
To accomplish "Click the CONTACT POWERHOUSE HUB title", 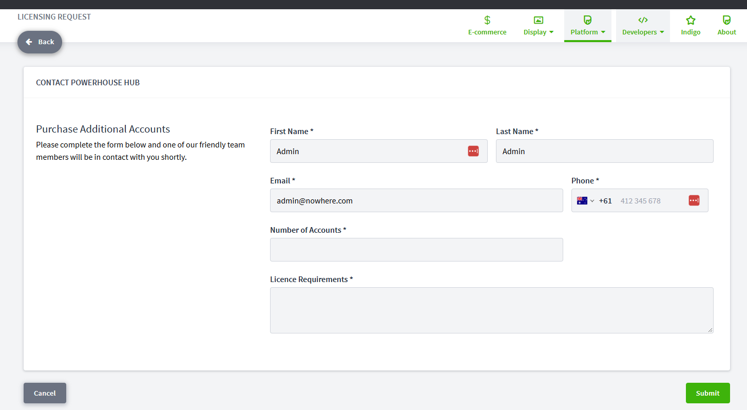I will click(x=88, y=82).
